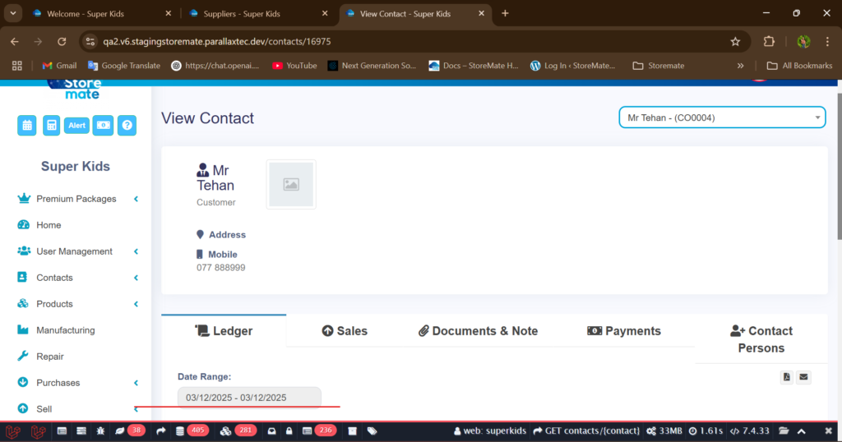This screenshot has width=842, height=442.
Task: Show more bookmarks with the double chevron
Action: pos(741,66)
